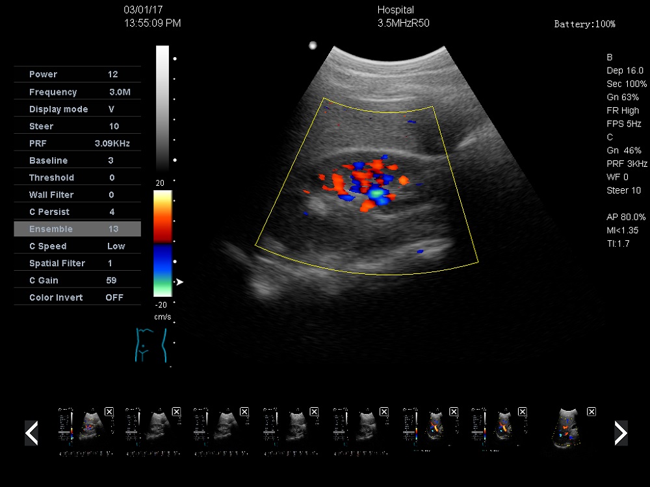This screenshot has width=650, height=487.
Task: Advance the thumbnail strip with the right arrow
Action: (x=621, y=433)
